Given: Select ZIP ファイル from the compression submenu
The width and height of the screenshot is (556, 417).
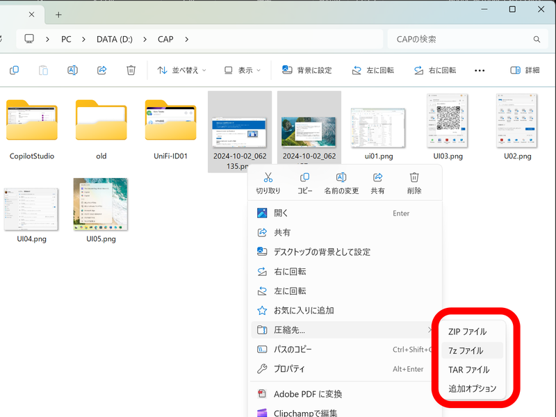Looking at the screenshot, I should click(469, 332).
